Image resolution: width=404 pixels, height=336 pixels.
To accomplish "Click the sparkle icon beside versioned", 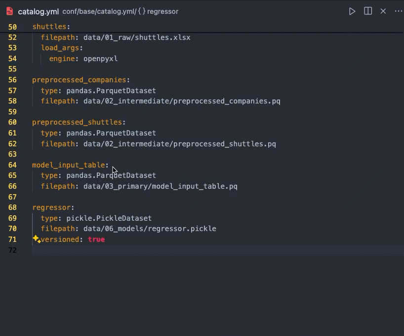I will [x=37, y=239].
